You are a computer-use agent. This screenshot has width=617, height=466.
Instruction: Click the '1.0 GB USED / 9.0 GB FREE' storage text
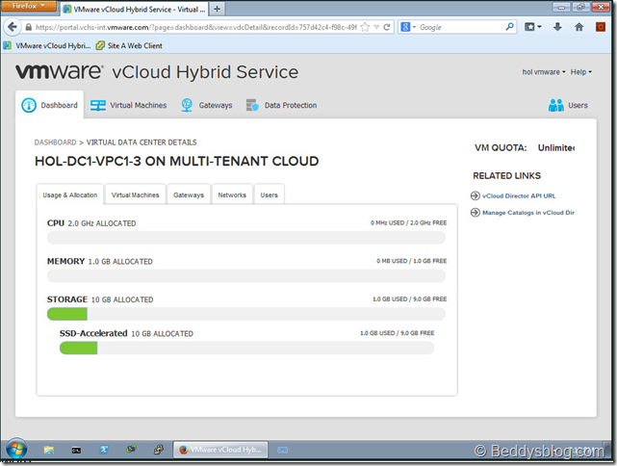click(x=410, y=299)
